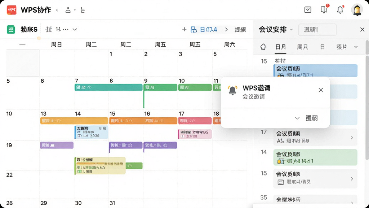This screenshot has width=369, height=208.
Task: Open the book icon with red badge
Action: [324, 9]
